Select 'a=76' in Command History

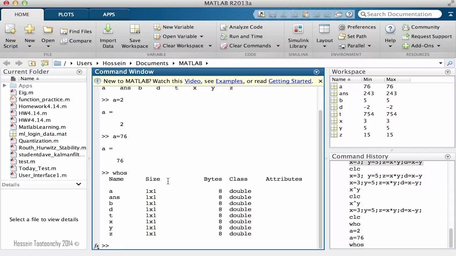click(356, 238)
